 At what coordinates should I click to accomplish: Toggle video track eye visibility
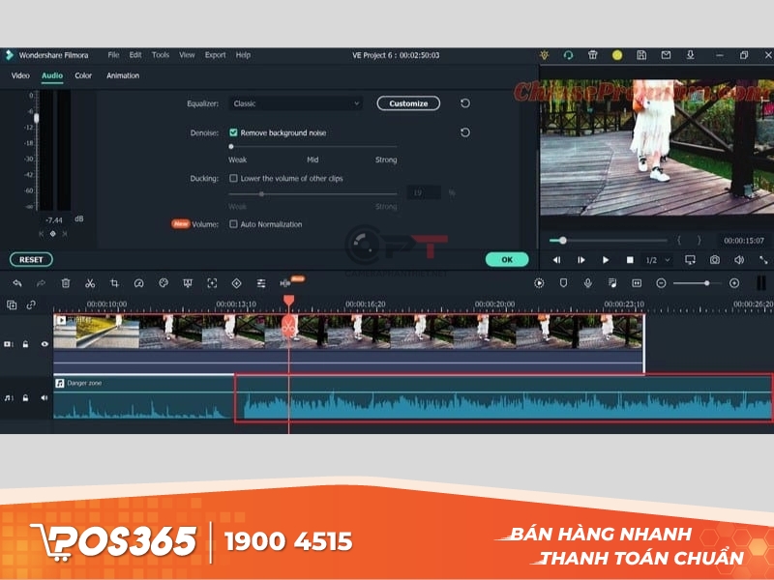[45, 344]
